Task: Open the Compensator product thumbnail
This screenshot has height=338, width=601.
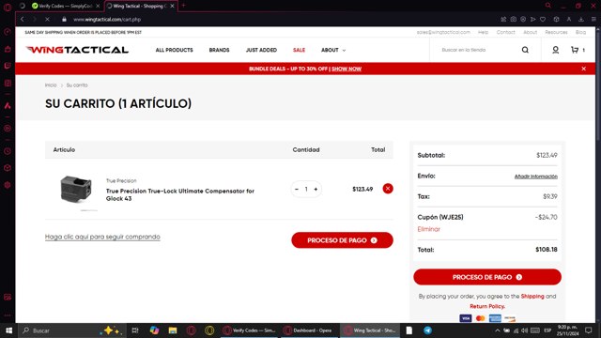Action: point(76,190)
